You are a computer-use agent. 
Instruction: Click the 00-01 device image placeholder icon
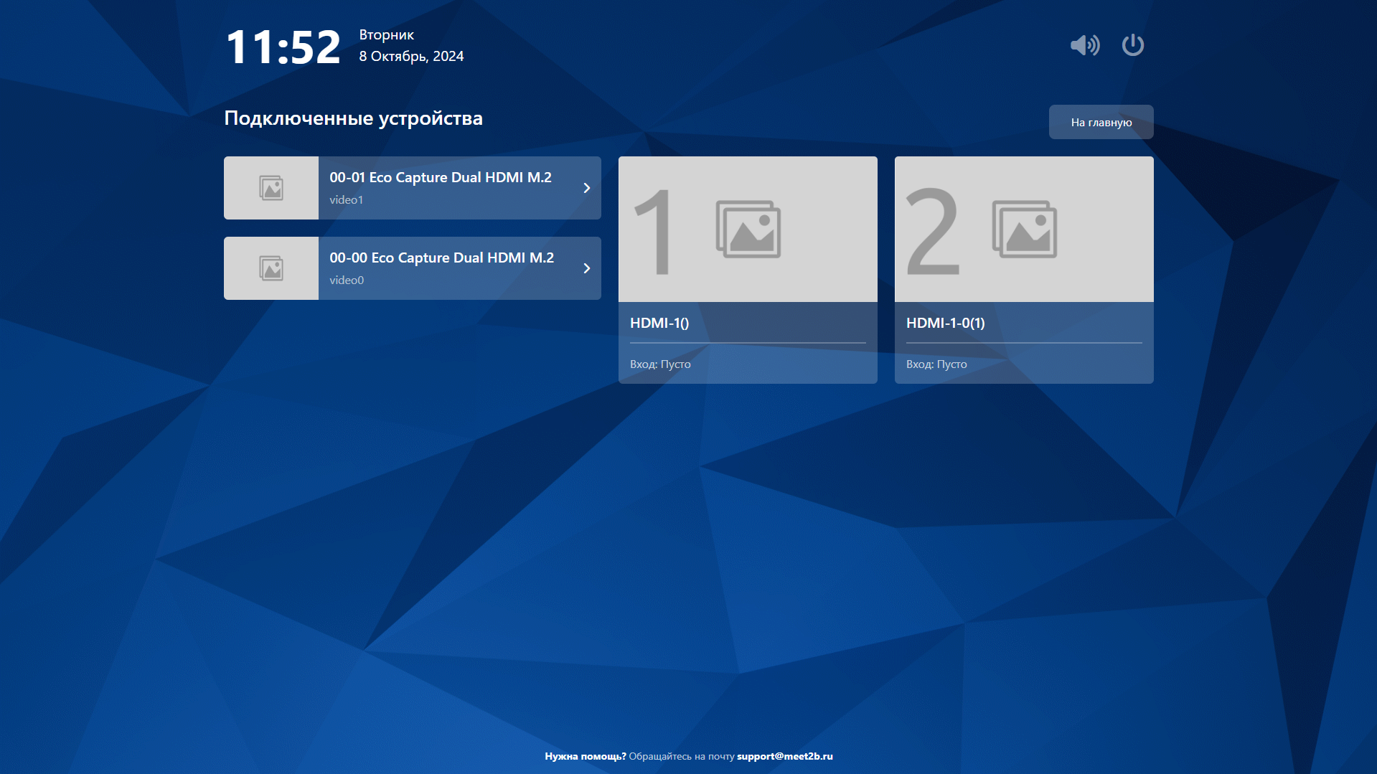pyautogui.click(x=271, y=188)
